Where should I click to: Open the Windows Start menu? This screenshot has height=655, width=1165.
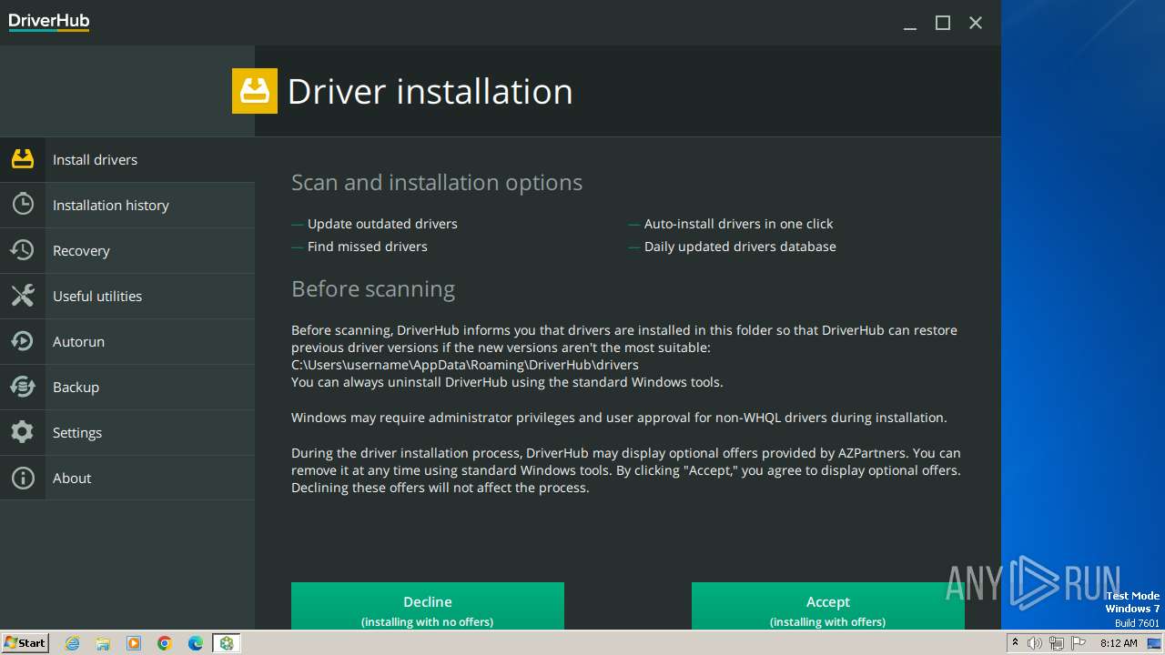(x=25, y=643)
